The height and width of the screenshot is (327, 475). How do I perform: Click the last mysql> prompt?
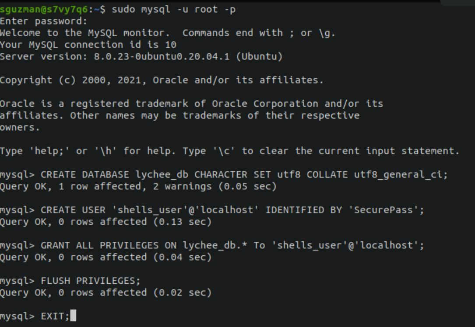pos(17,316)
